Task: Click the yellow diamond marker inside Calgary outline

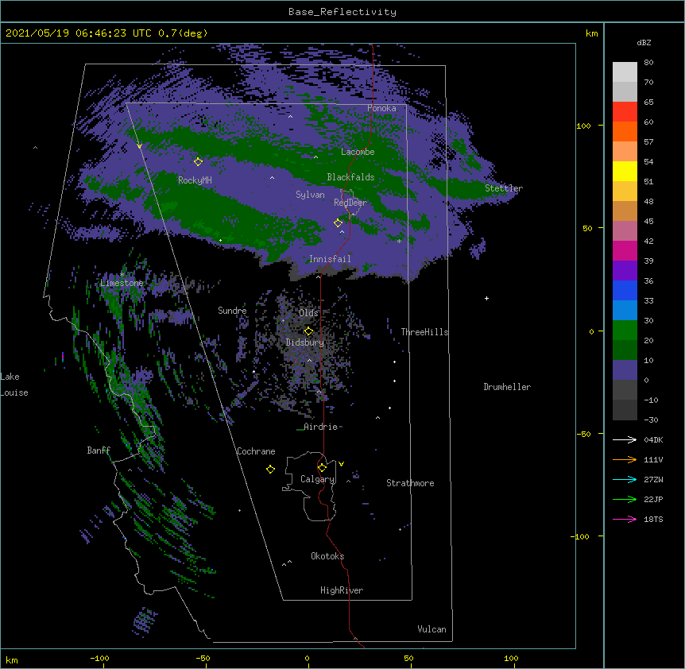Action: (322, 468)
